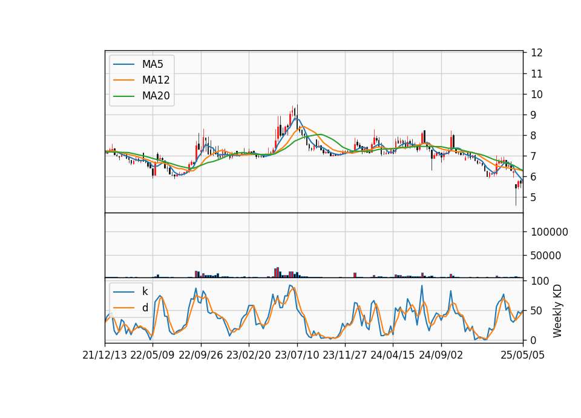Click the price axis value 11
The image size is (581, 418).
tap(537, 74)
